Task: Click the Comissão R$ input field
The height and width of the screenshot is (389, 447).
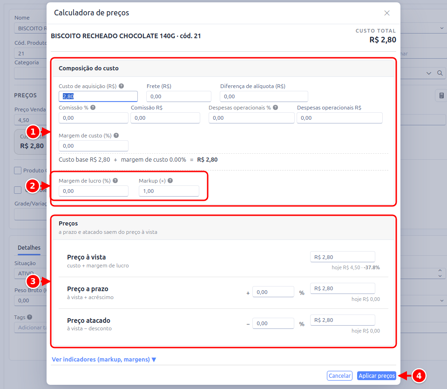Action: tap(165, 118)
